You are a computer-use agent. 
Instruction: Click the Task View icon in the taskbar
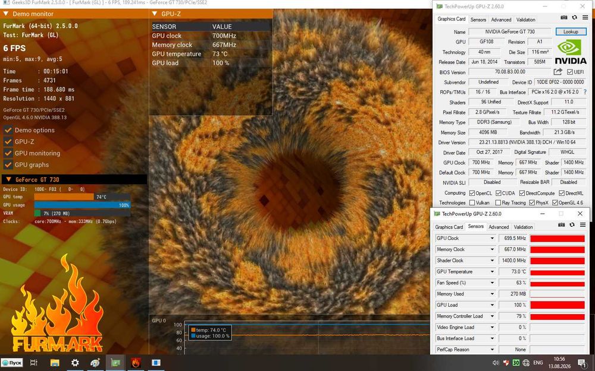click(34, 363)
